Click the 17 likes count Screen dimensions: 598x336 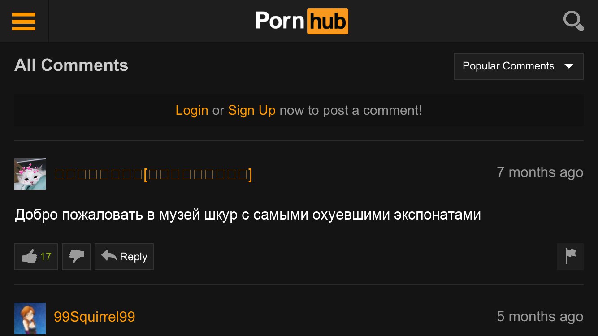46,257
